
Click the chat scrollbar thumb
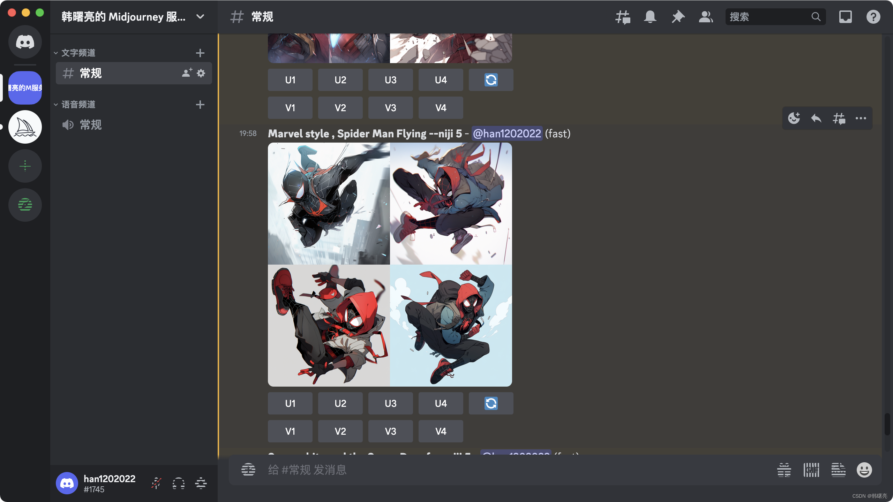(x=887, y=424)
